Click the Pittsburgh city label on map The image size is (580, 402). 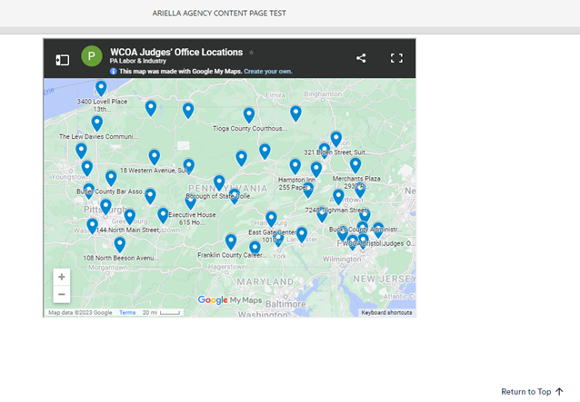(x=105, y=210)
